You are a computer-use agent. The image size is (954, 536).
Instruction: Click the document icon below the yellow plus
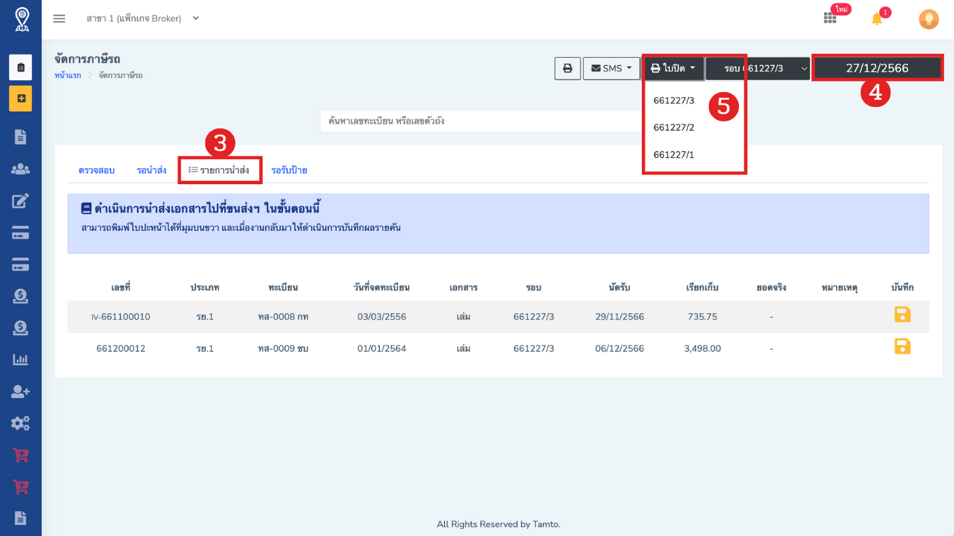(x=21, y=137)
